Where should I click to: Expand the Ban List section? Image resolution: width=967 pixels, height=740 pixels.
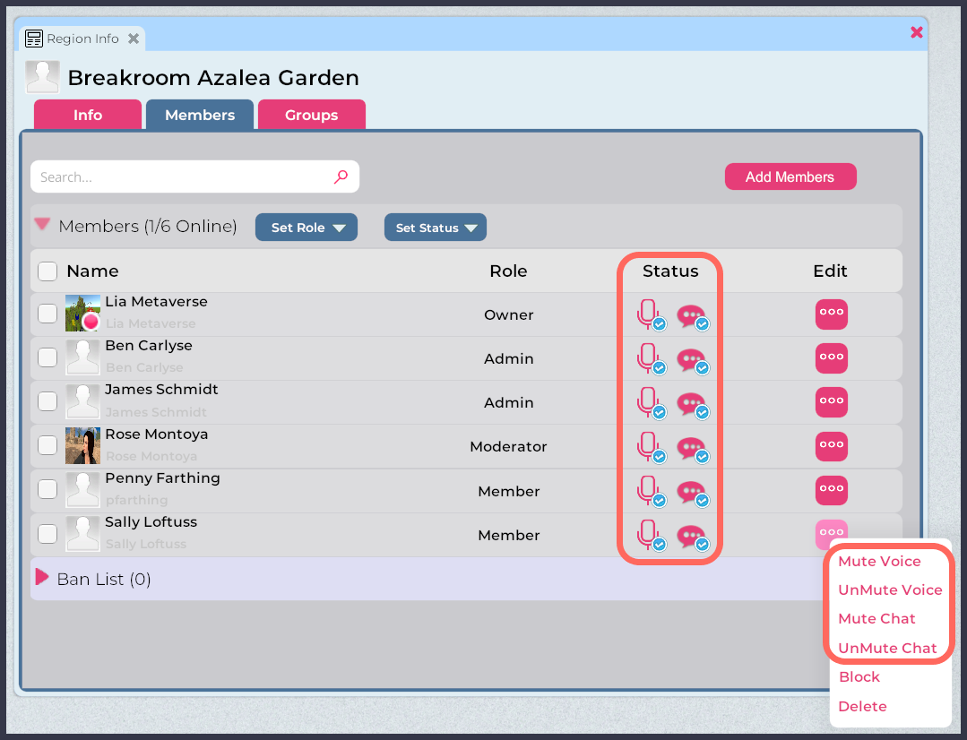click(x=41, y=579)
